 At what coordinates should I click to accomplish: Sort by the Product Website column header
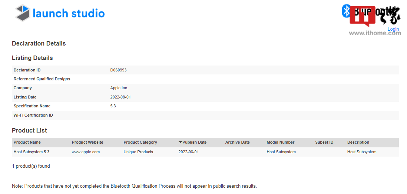point(87,142)
